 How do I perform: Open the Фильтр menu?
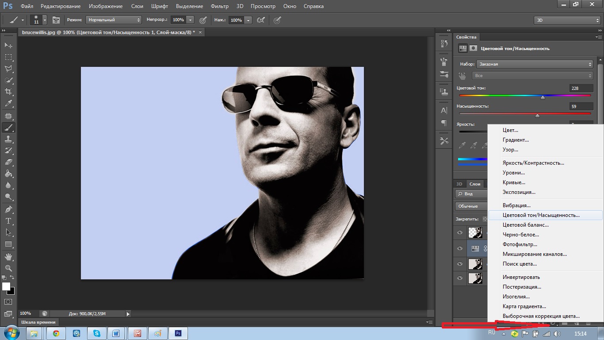(x=219, y=6)
